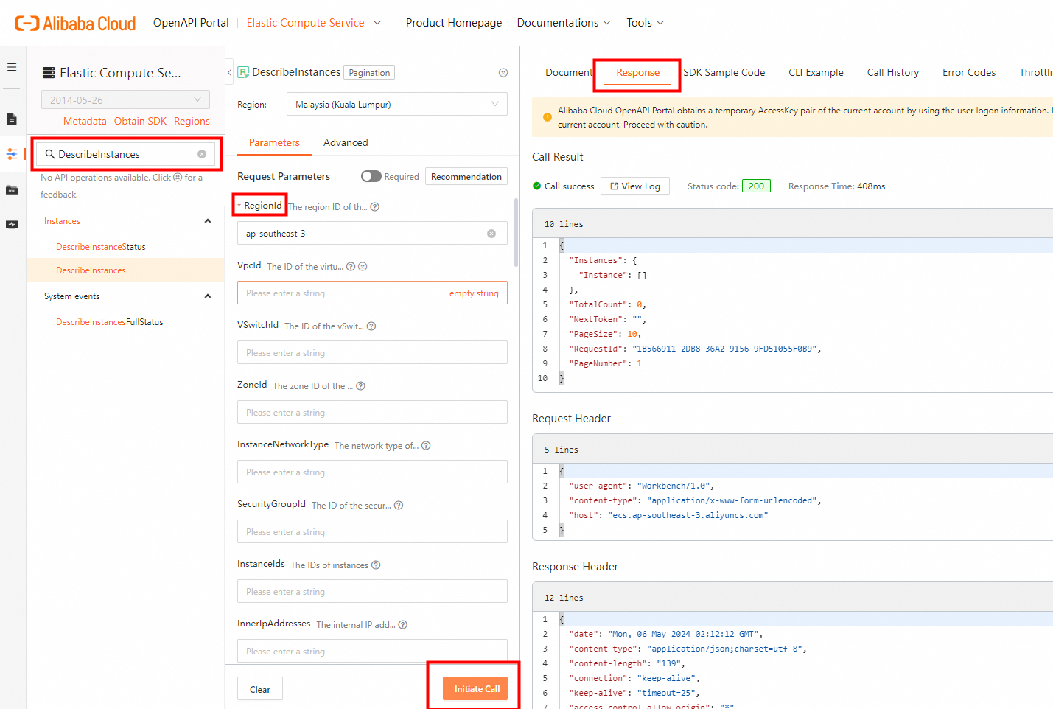Collapse the Instances group in the API list
Screen dimensions: 1053x709
tap(208, 221)
